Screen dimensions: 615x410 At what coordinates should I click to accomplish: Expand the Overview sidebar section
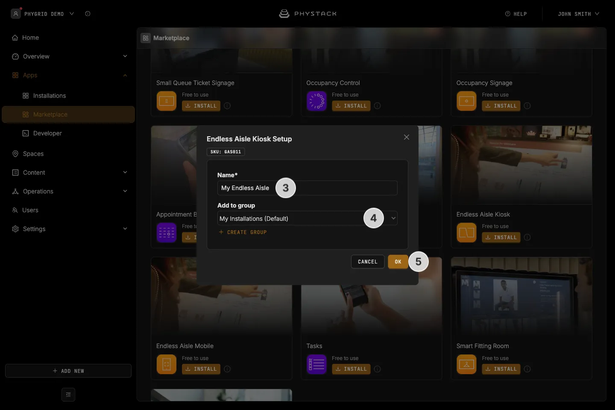coord(68,56)
